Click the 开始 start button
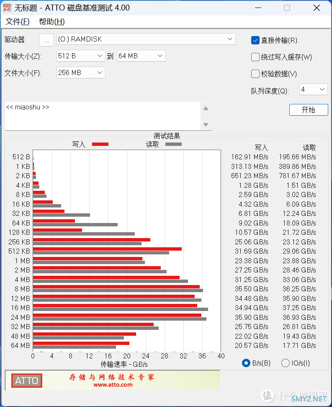The image size is (332, 407). (x=309, y=110)
